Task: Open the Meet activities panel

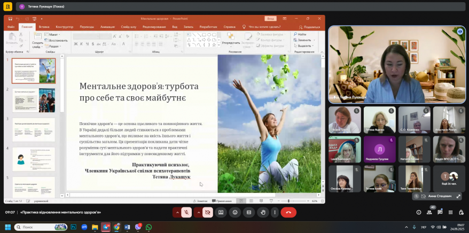Action: pyautogui.click(x=450, y=212)
